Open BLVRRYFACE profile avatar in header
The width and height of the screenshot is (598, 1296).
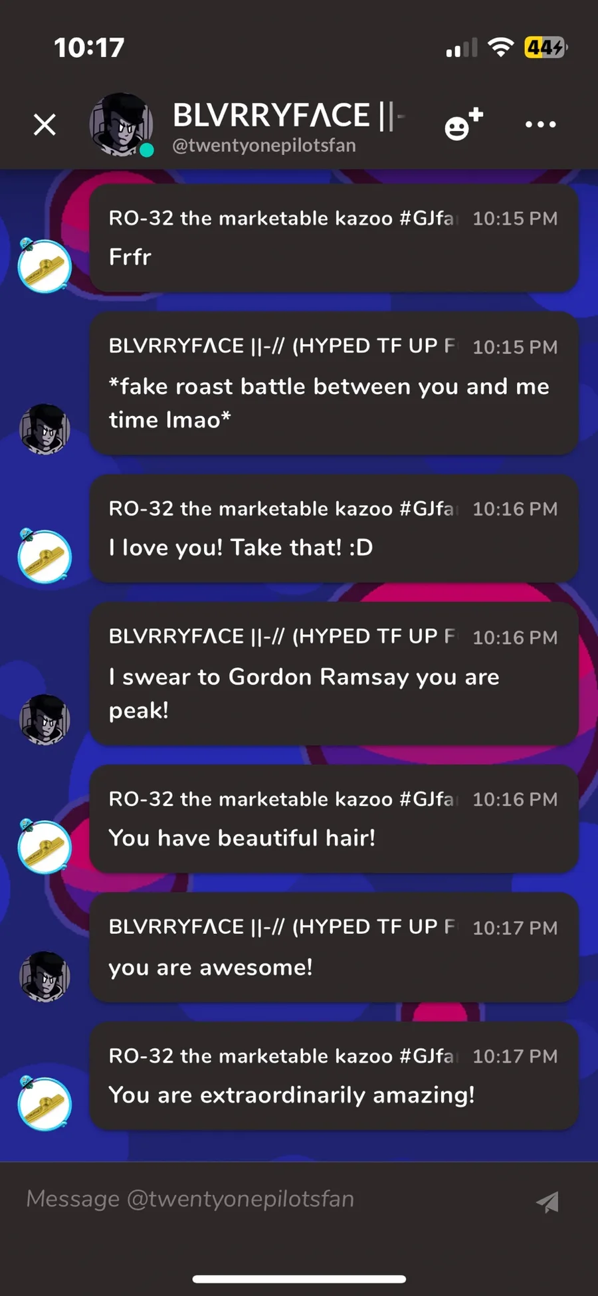coord(122,124)
